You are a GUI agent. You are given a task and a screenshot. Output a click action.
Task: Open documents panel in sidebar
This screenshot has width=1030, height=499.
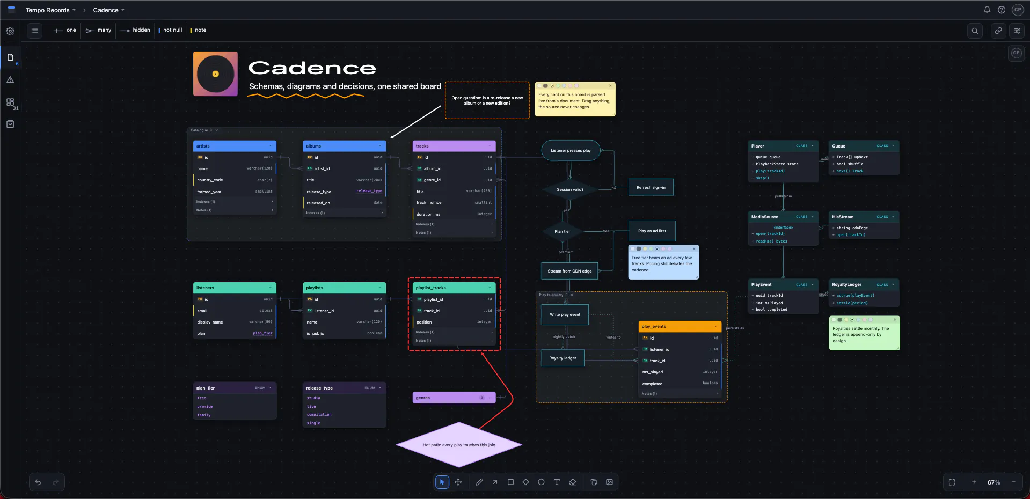[10, 57]
